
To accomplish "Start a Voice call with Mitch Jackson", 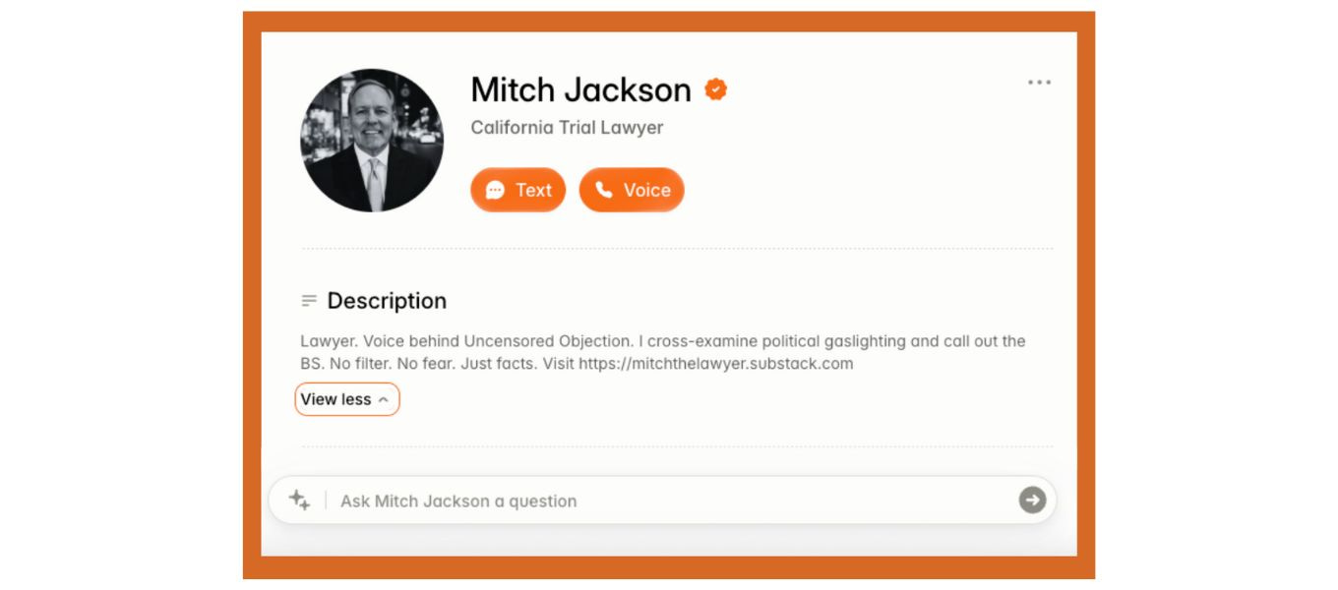I will pos(632,190).
